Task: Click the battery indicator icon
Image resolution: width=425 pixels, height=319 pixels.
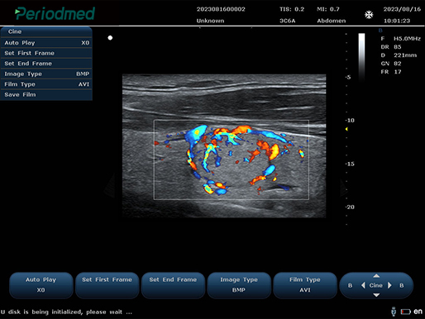Action: (x=406, y=312)
